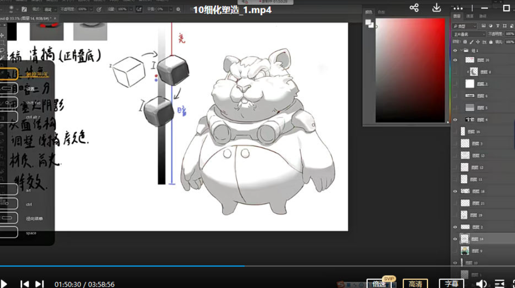Hide layer 图层 4 via eye icon

[455, 120]
